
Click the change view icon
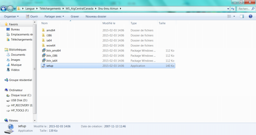[229, 16]
